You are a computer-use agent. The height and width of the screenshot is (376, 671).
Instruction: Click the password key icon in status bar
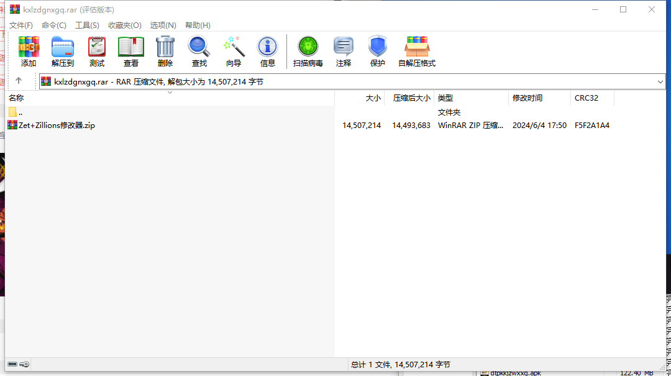(24, 364)
